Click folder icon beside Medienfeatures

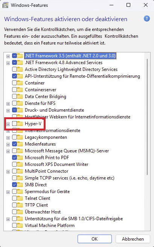pyautogui.click(x=20, y=144)
